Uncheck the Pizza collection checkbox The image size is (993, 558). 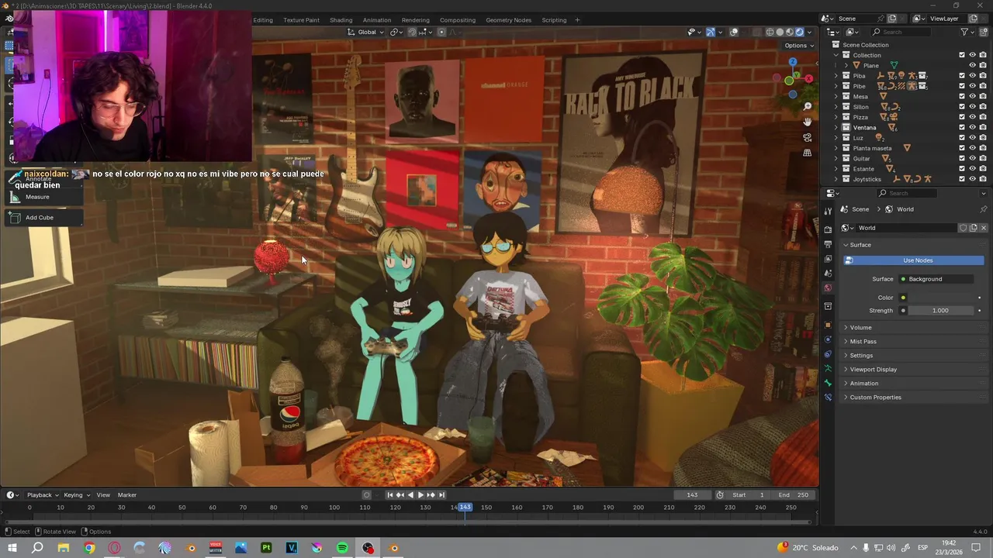[x=962, y=117]
